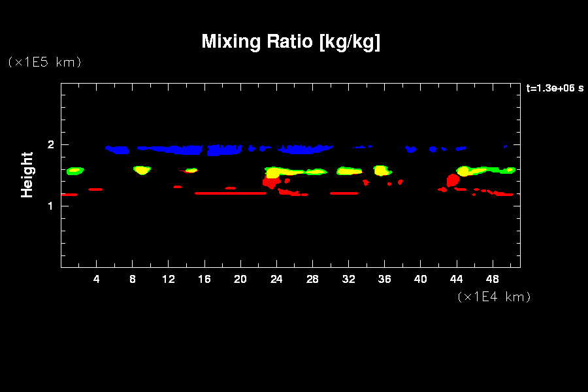Click the 'Height' y-axis label

(27, 174)
